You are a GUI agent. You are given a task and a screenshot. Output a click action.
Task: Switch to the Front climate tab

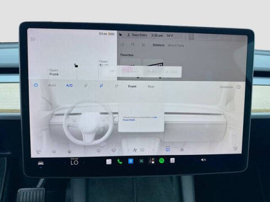132,86
